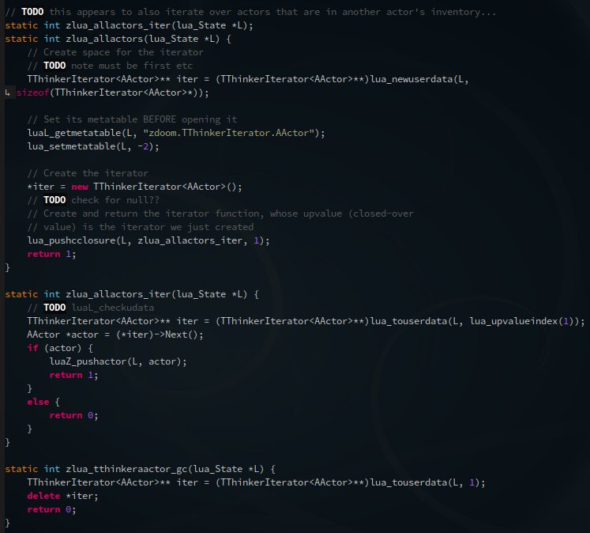
Task: Click the comment 'Create the iterator'
Action: pyautogui.click(x=88, y=173)
